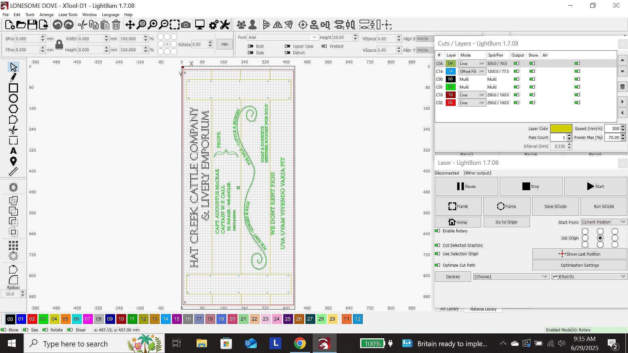Click the Start laser button

[596, 187]
